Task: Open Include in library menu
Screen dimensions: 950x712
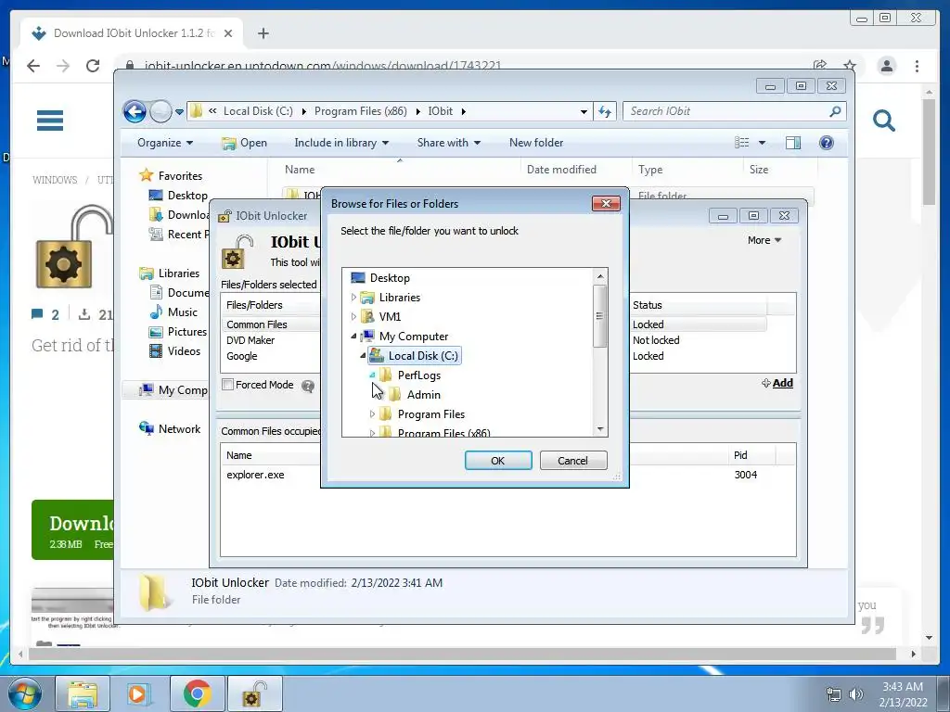Action: coord(341,143)
